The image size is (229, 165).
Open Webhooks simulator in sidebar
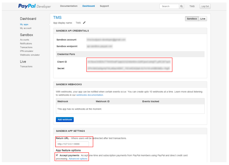30,55
